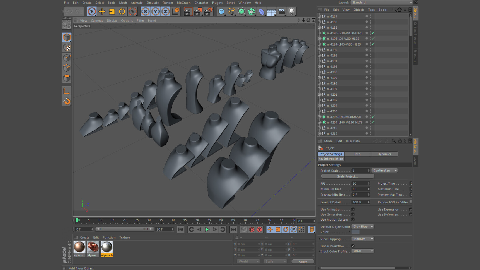Select the Enable Snap magnet icon
480x270 pixels.
[x=67, y=101]
